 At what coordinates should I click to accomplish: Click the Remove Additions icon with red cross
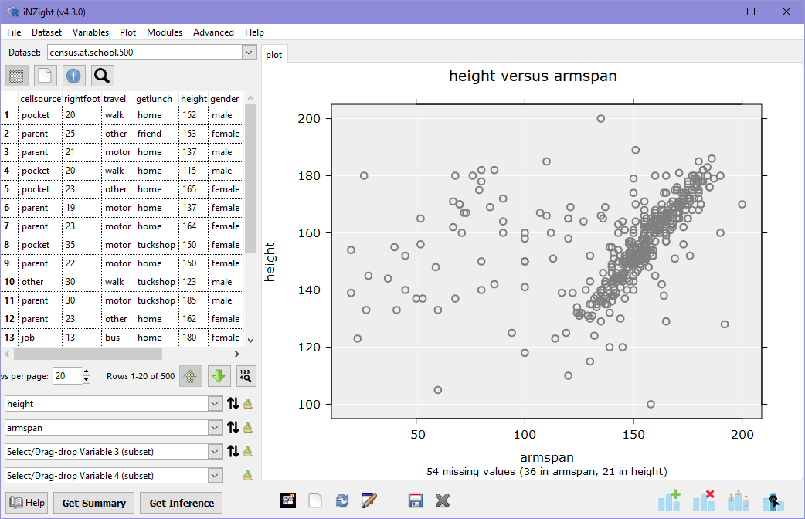tap(704, 500)
